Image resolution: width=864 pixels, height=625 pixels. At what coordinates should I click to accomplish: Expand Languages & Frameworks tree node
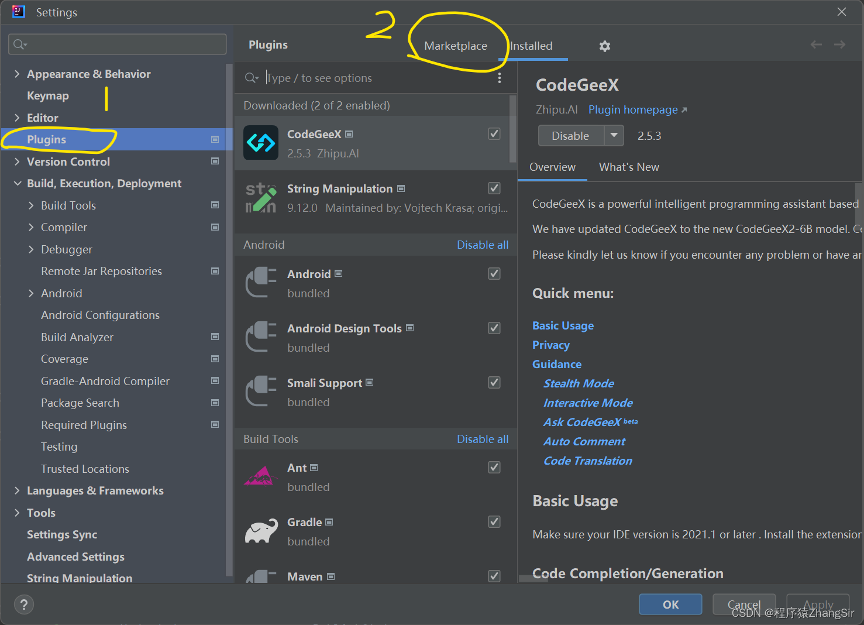tap(17, 490)
